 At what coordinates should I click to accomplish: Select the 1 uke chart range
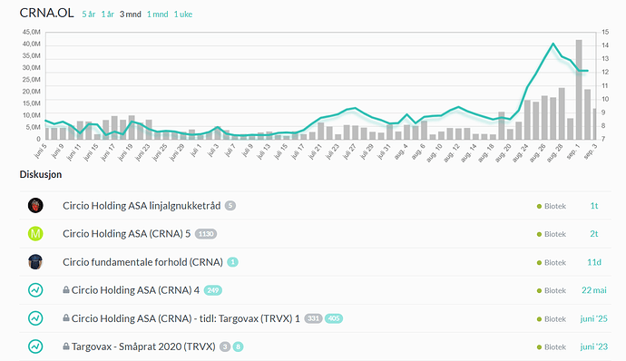(x=183, y=15)
